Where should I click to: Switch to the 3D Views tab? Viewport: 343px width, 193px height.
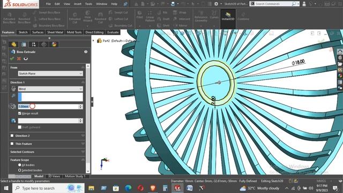[x=54, y=176]
